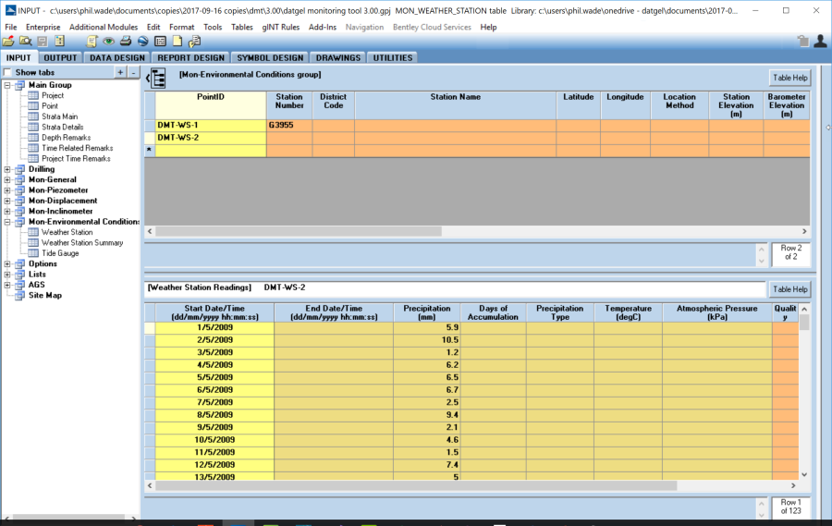
Task: Toggle the Show tabs checkbox
Action: point(8,72)
